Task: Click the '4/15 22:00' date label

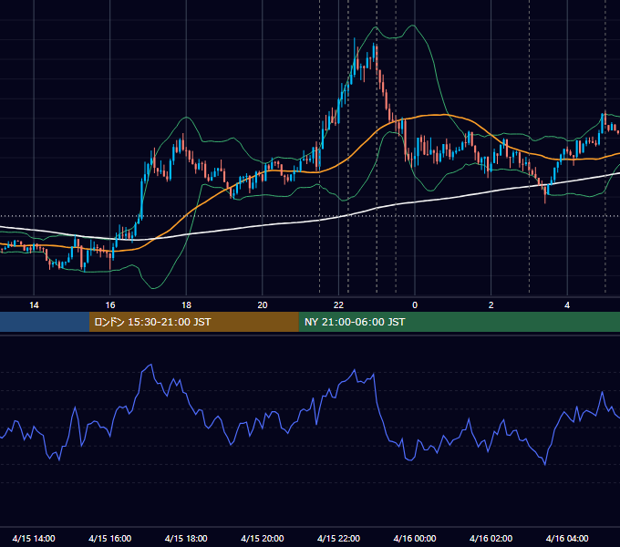Action: click(338, 538)
